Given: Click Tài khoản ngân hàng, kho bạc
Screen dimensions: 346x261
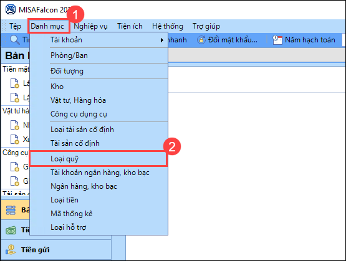Looking at the screenshot, I should click(x=99, y=173).
